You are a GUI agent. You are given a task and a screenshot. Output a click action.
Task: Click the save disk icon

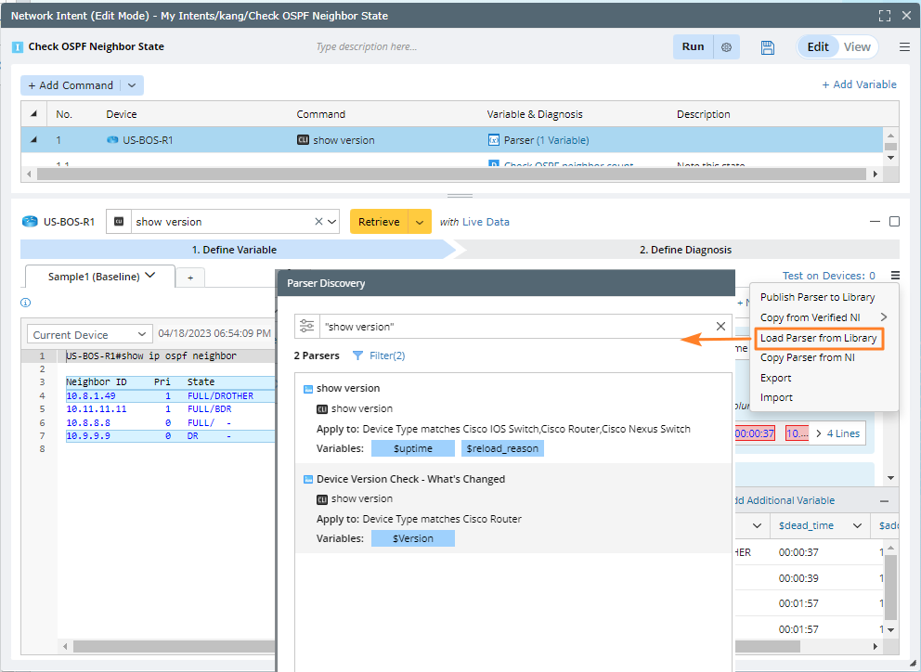pos(767,47)
